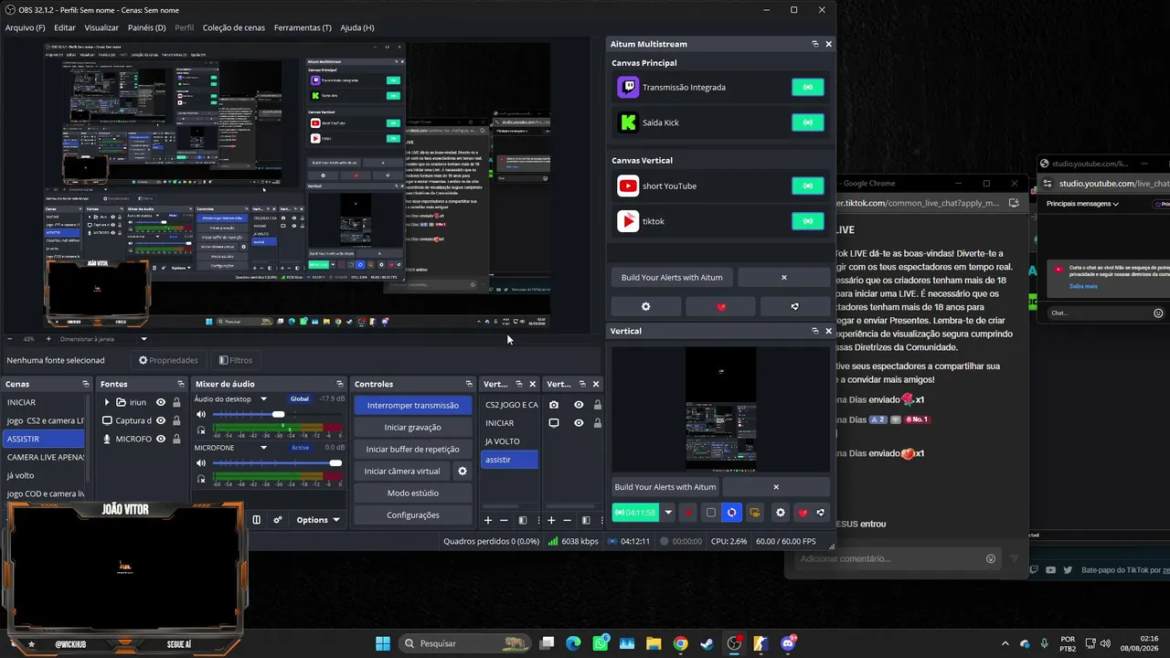Toggle audio mixer vertical layout icon
The height and width of the screenshot is (658, 1170).
pos(257,520)
